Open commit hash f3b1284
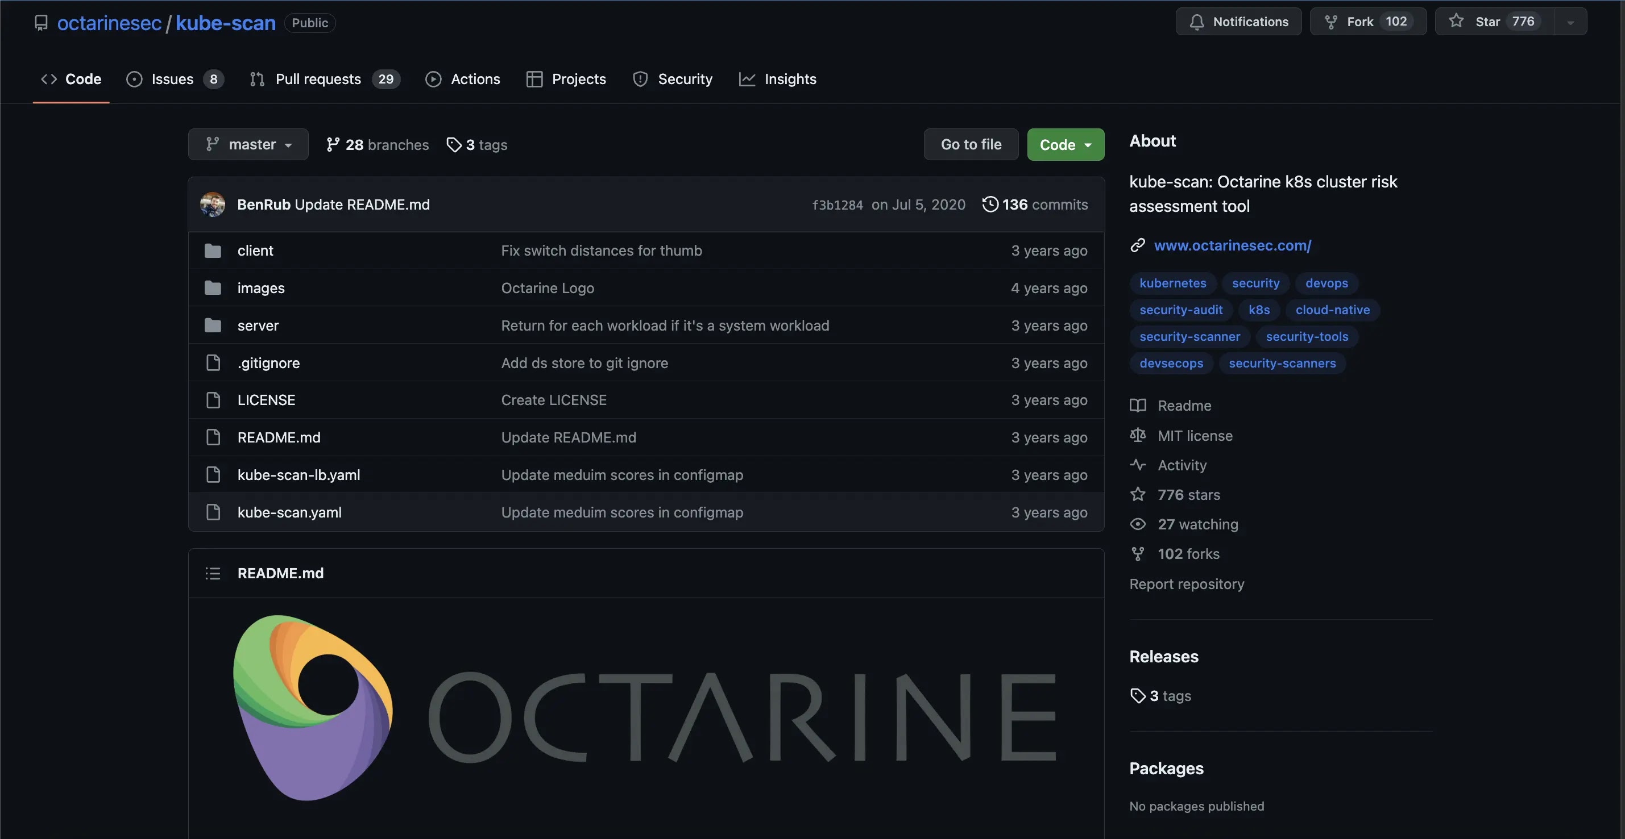Image resolution: width=1625 pixels, height=839 pixels. 837,205
